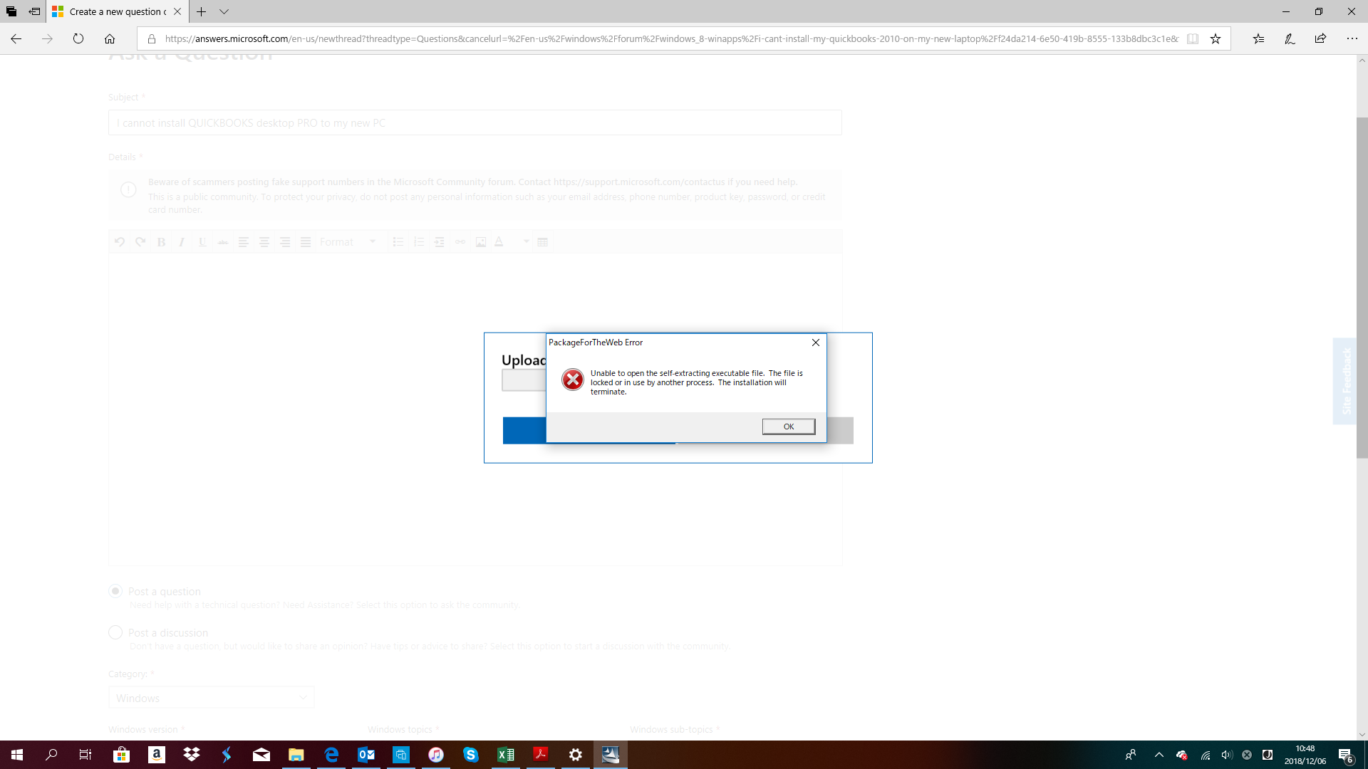This screenshot has height=769, width=1368.
Task: Open Edge Settings and more menu
Action: click(x=1352, y=38)
